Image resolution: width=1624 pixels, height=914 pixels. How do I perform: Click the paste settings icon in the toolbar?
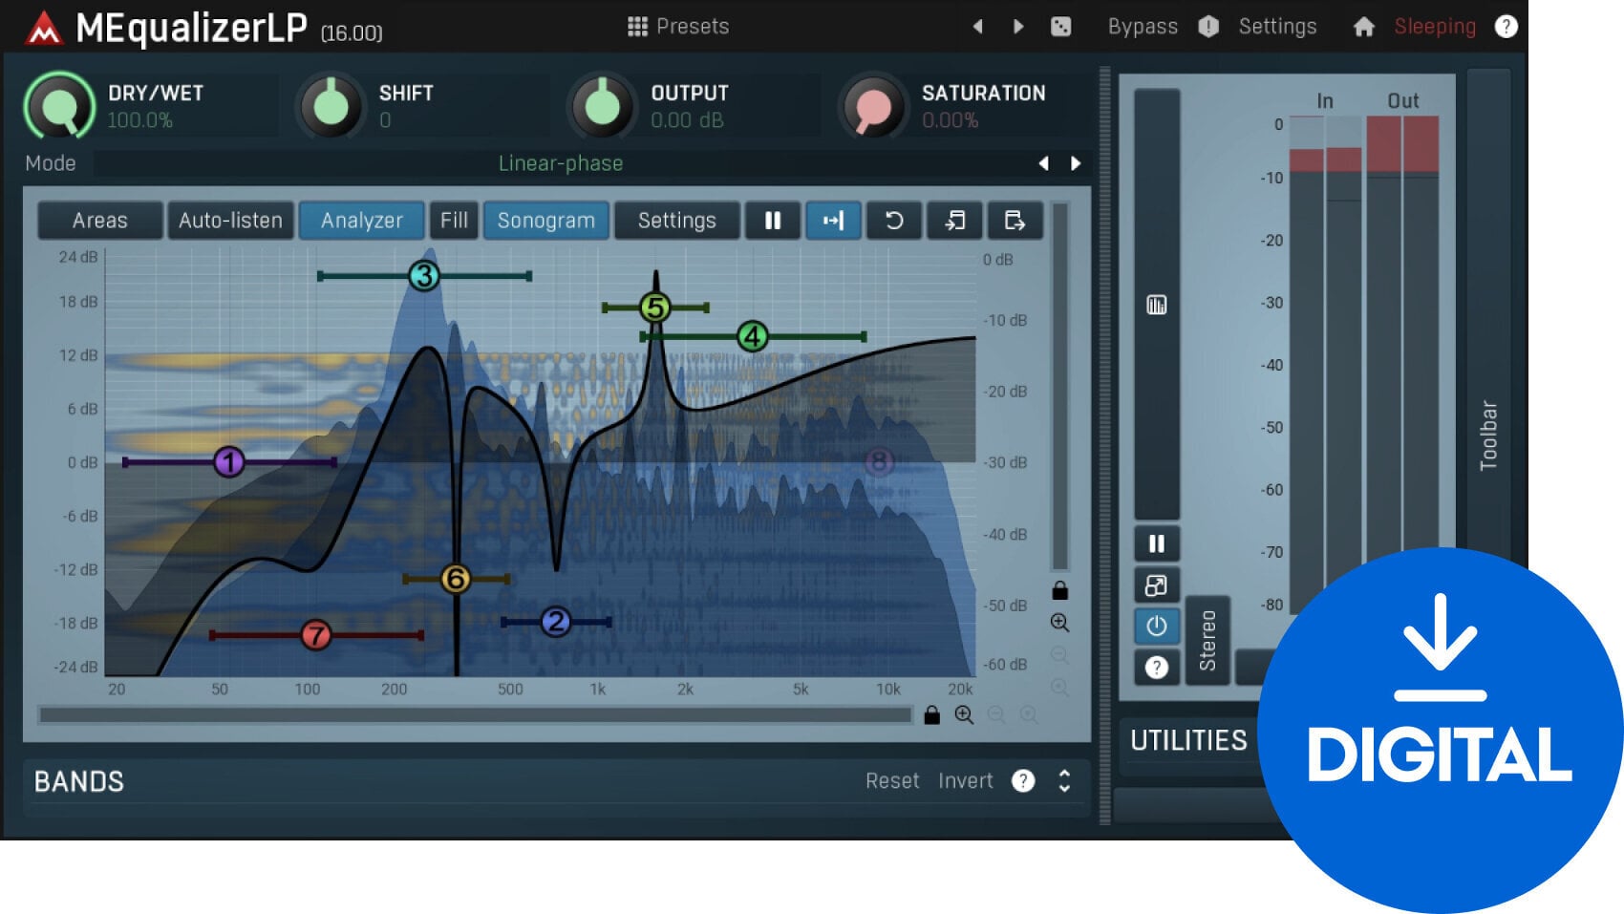point(954,221)
